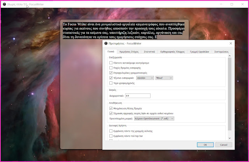Check Εμφάνιση πάντα του top bar

(111, 136)
